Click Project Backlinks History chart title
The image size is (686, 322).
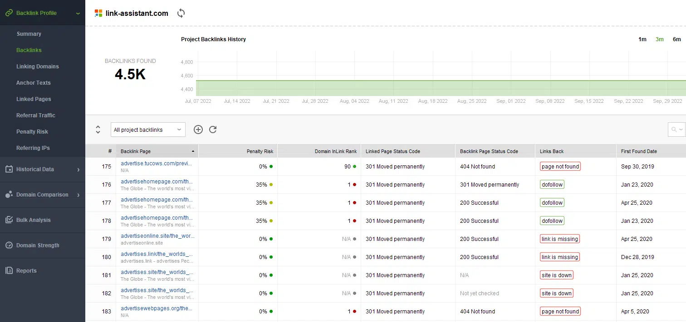tap(213, 39)
